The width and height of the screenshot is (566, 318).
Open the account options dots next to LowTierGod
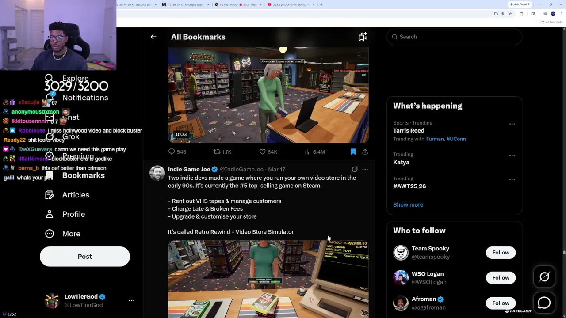tap(131, 301)
